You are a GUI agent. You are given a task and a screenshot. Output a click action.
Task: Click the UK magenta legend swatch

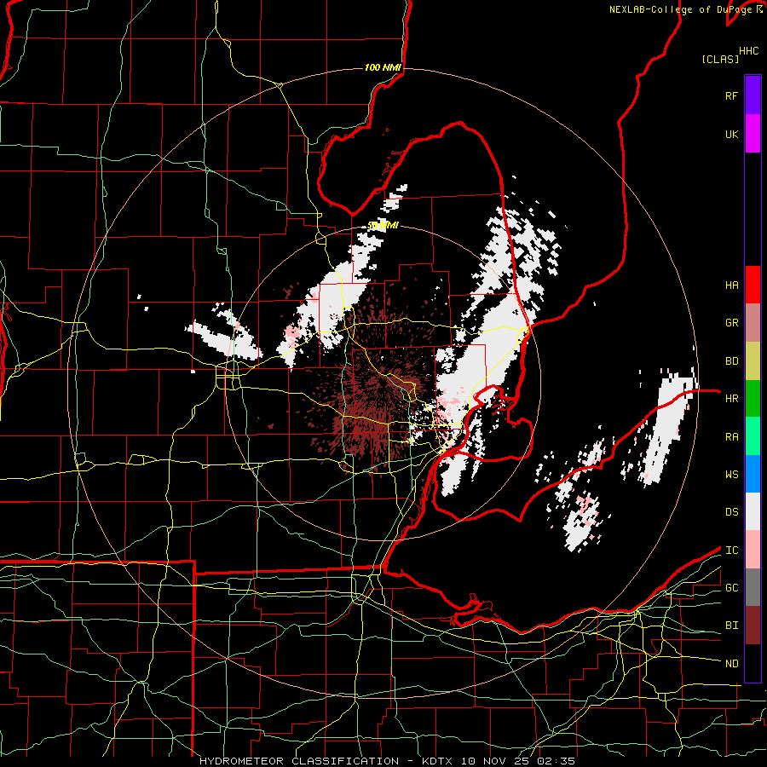pos(753,134)
